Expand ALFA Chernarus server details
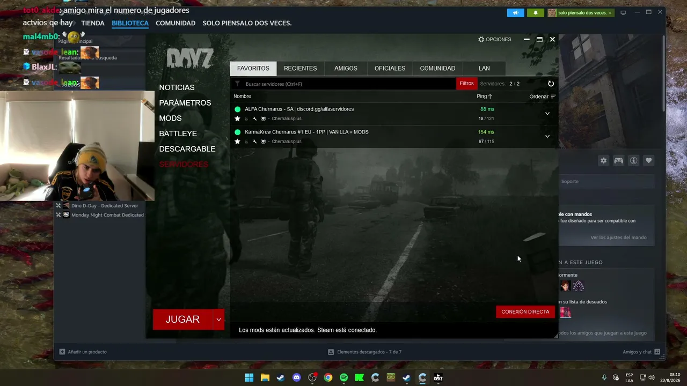The width and height of the screenshot is (687, 386). coord(547,113)
